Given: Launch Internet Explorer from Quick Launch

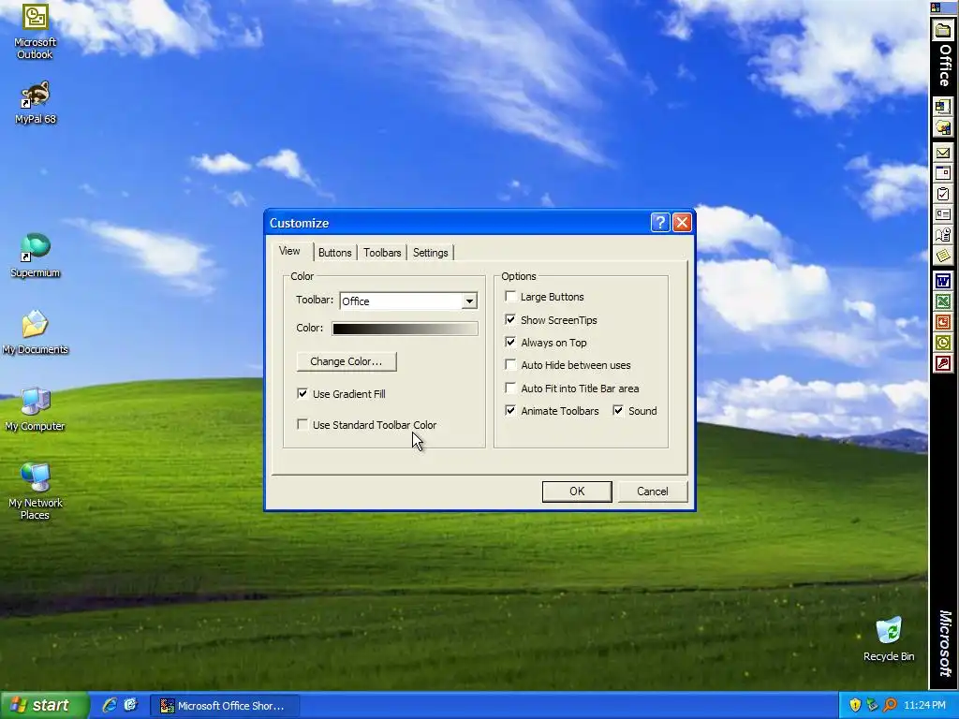Looking at the screenshot, I should 110,705.
